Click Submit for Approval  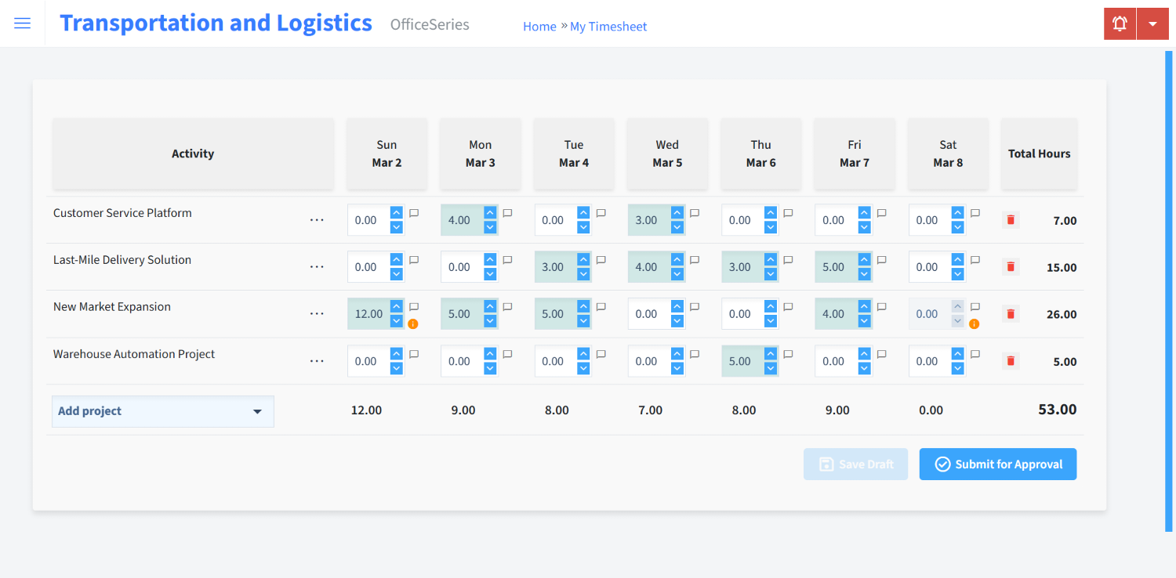tap(997, 464)
